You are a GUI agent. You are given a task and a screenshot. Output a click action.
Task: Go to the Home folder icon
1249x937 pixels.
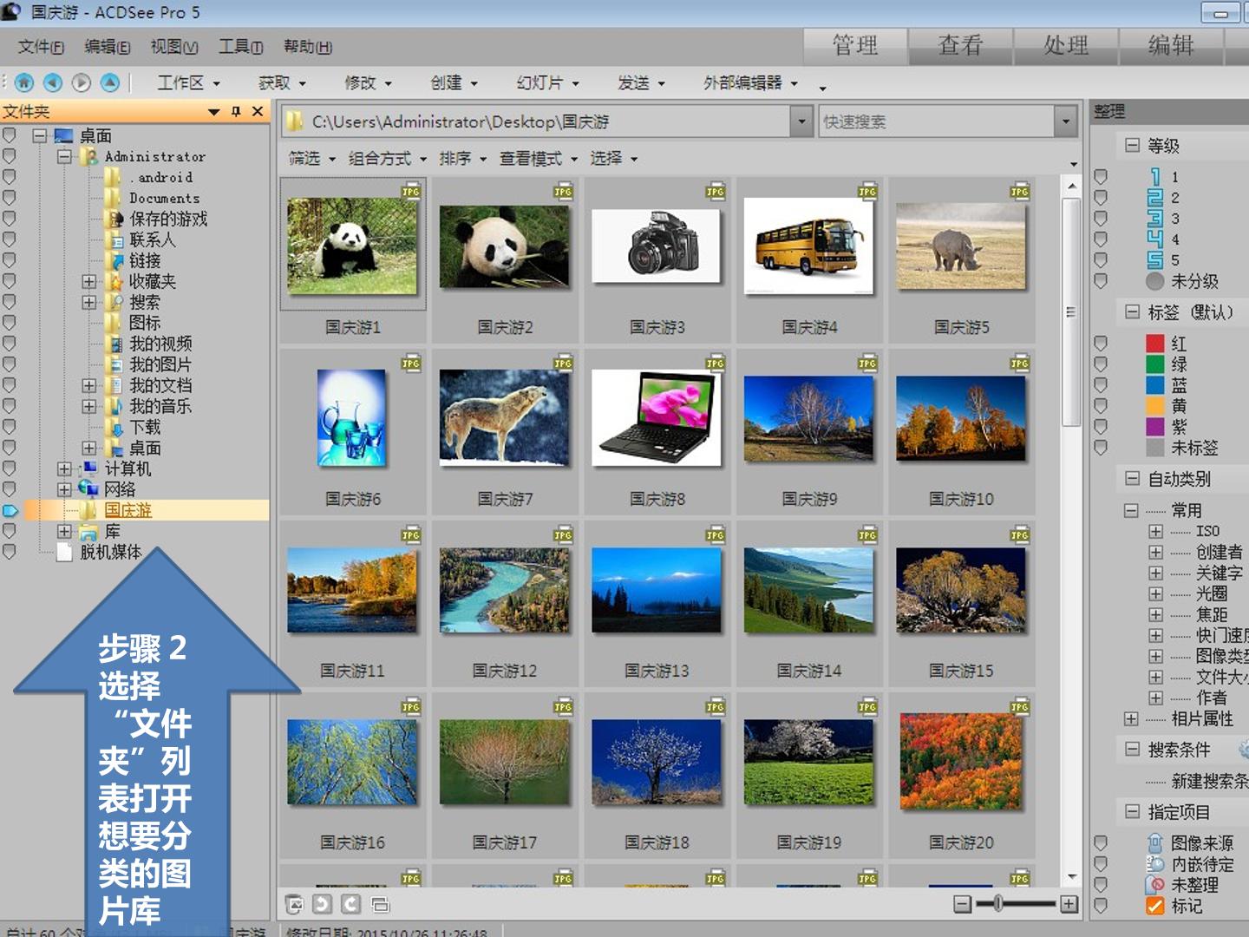point(24,82)
